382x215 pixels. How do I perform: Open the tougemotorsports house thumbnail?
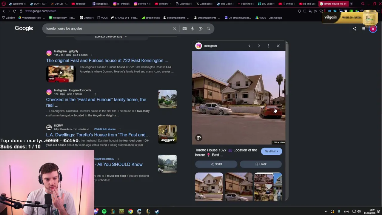coord(167,99)
